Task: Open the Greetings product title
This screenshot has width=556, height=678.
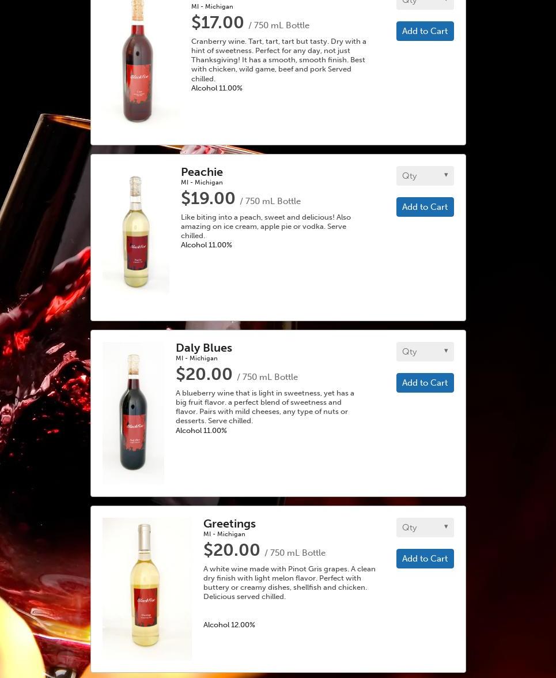Action: pyautogui.click(x=229, y=523)
